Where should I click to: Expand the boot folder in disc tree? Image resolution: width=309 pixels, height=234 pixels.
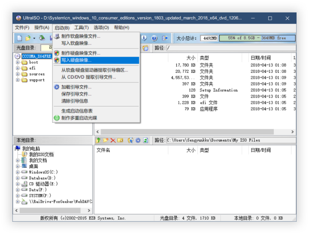[x=18, y=62]
